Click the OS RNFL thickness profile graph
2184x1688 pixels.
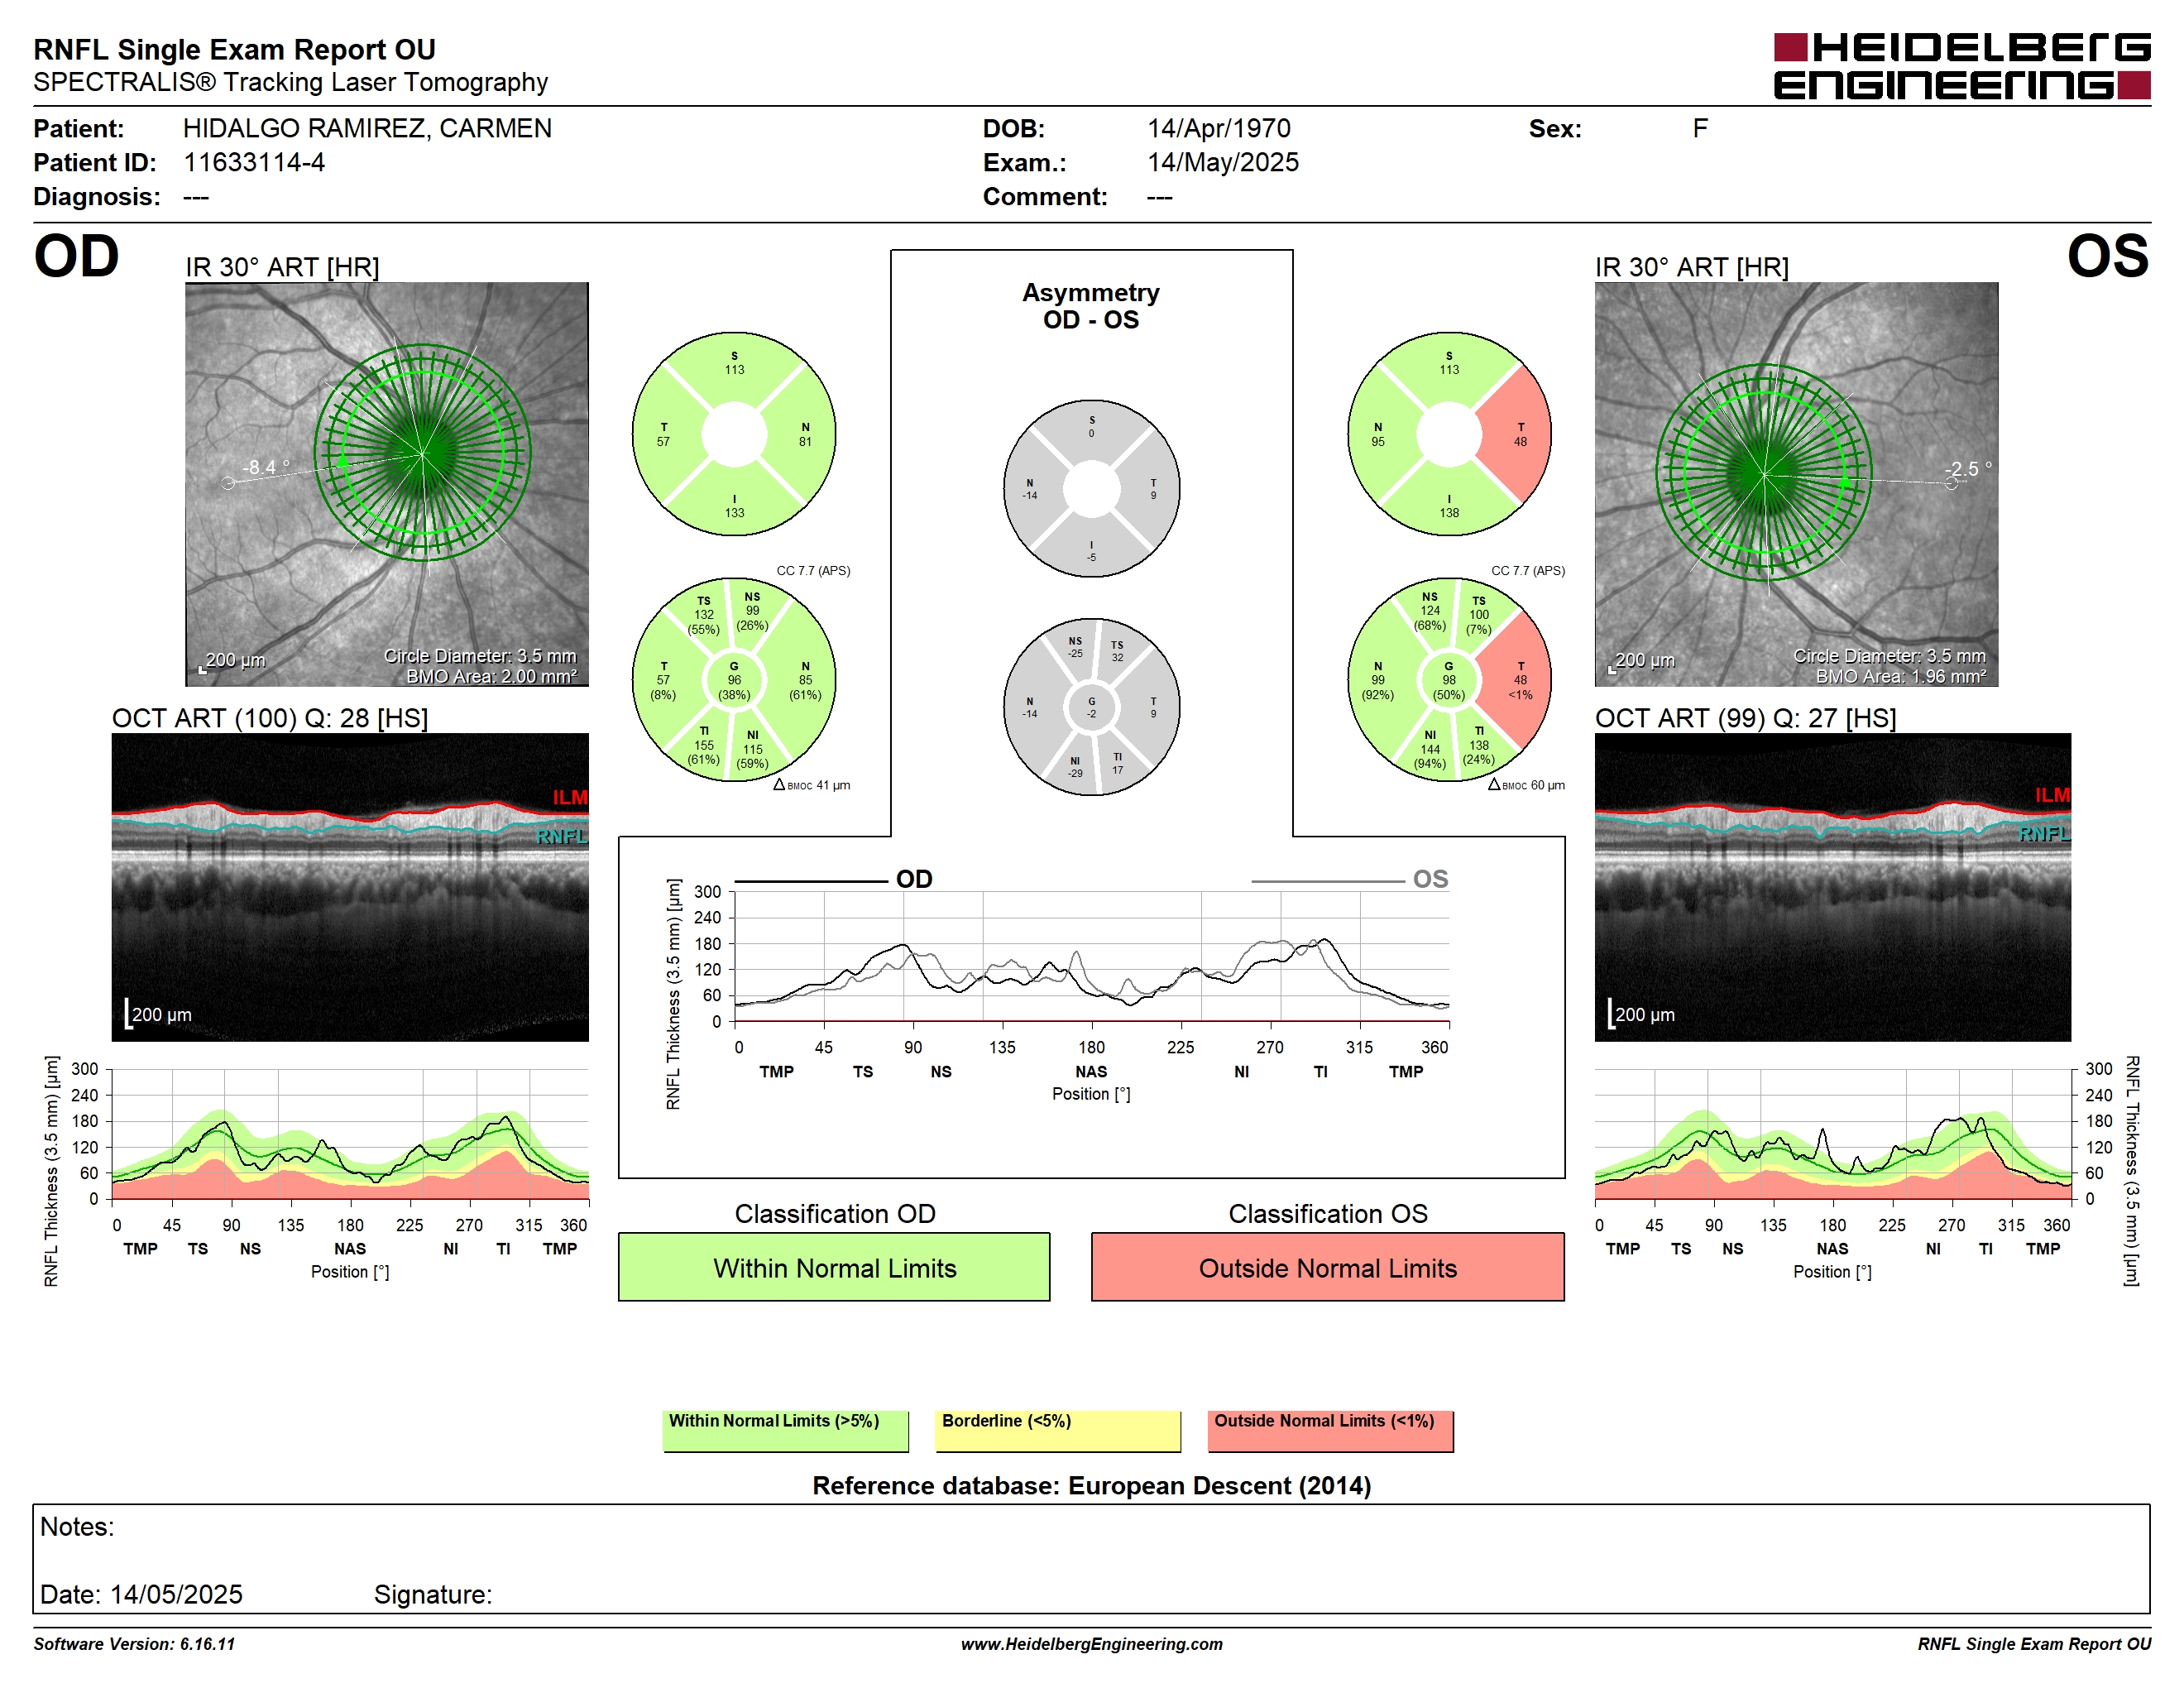[x=1833, y=1134]
